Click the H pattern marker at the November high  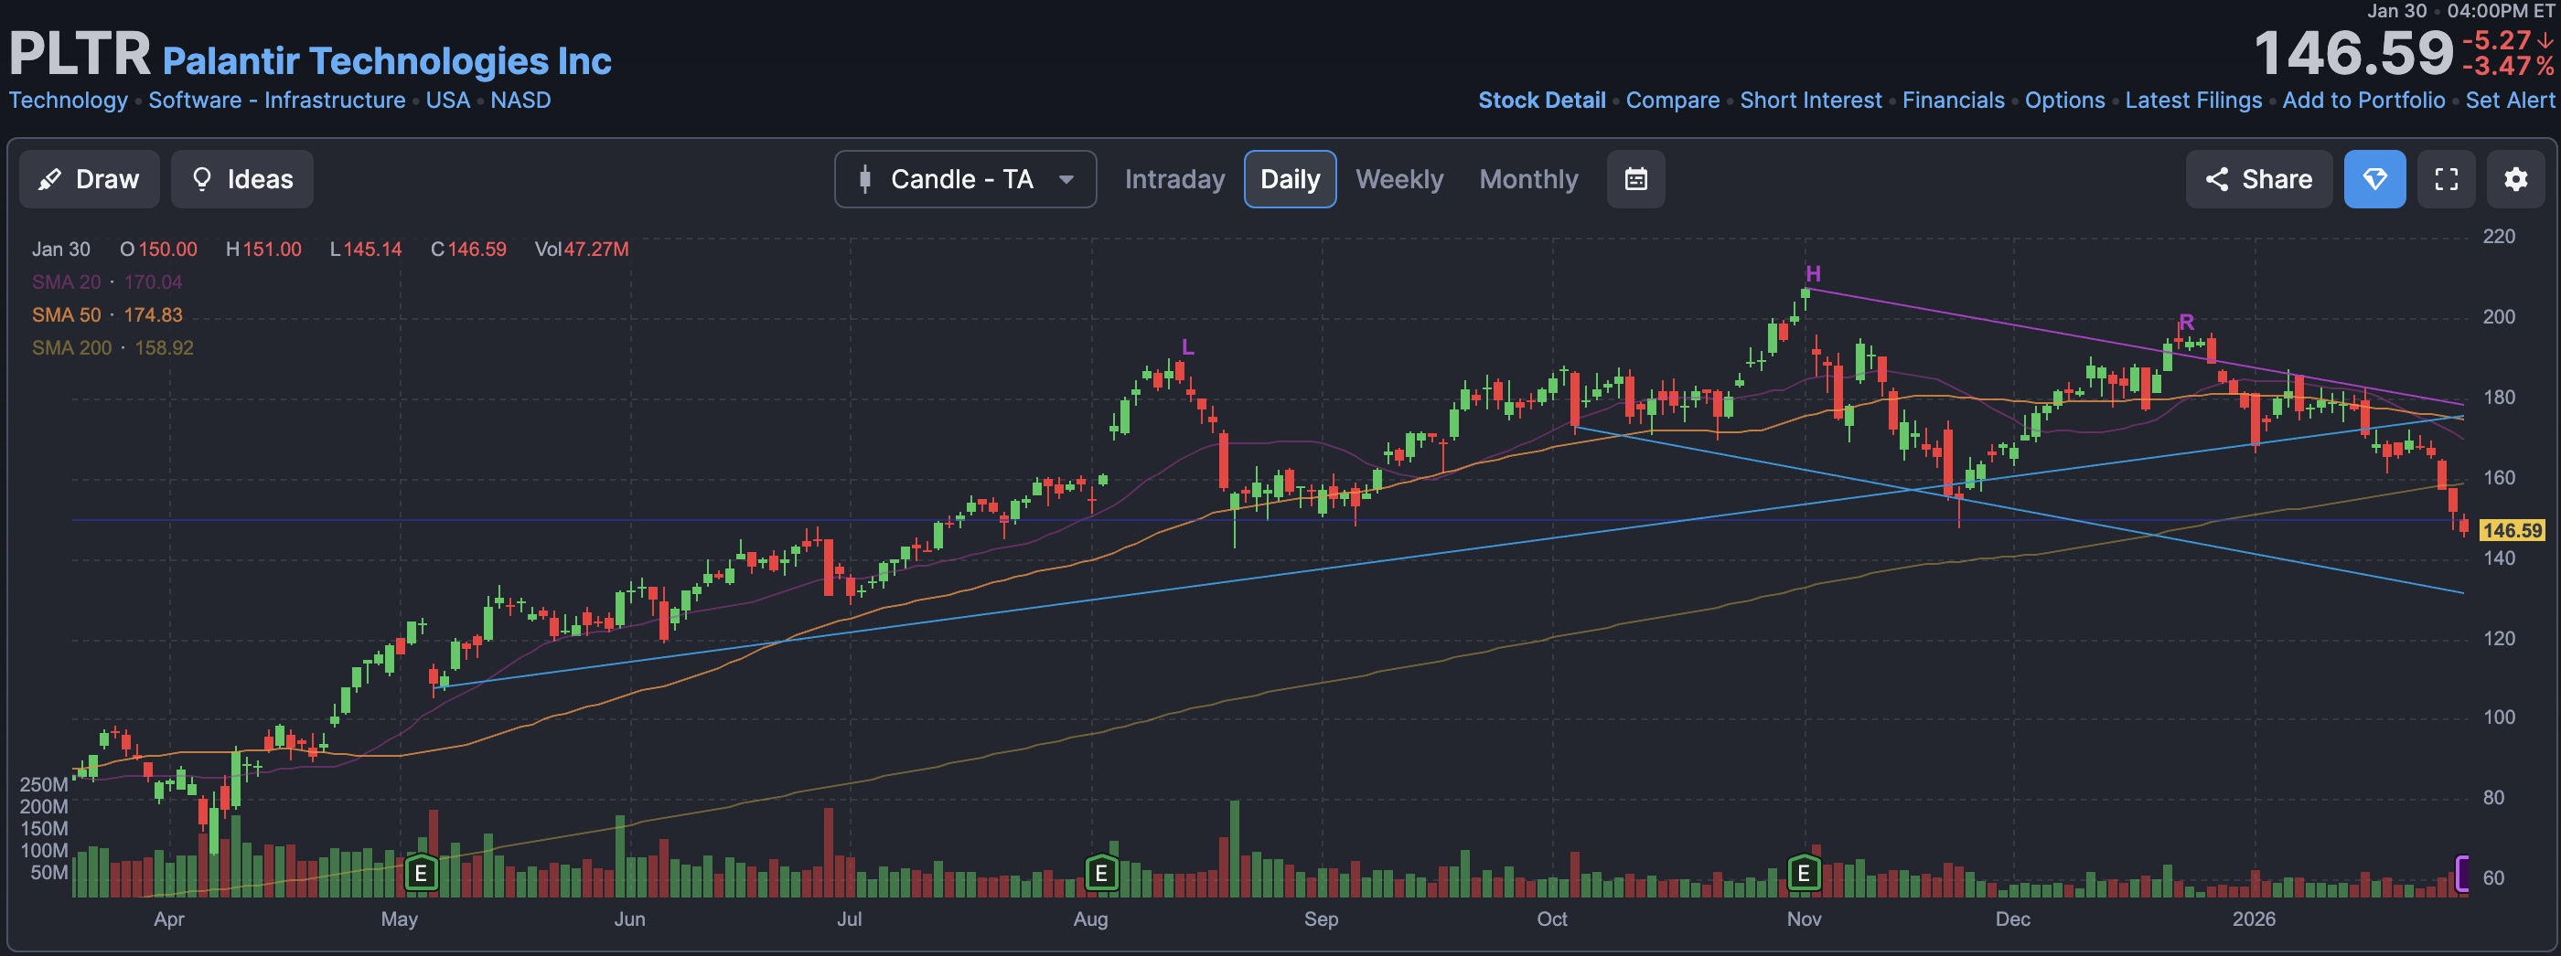1814,274
